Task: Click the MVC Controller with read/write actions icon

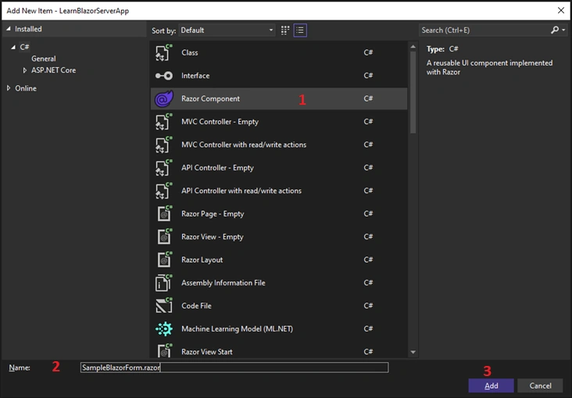Action: pyautogui.click(x=164, y=145)
